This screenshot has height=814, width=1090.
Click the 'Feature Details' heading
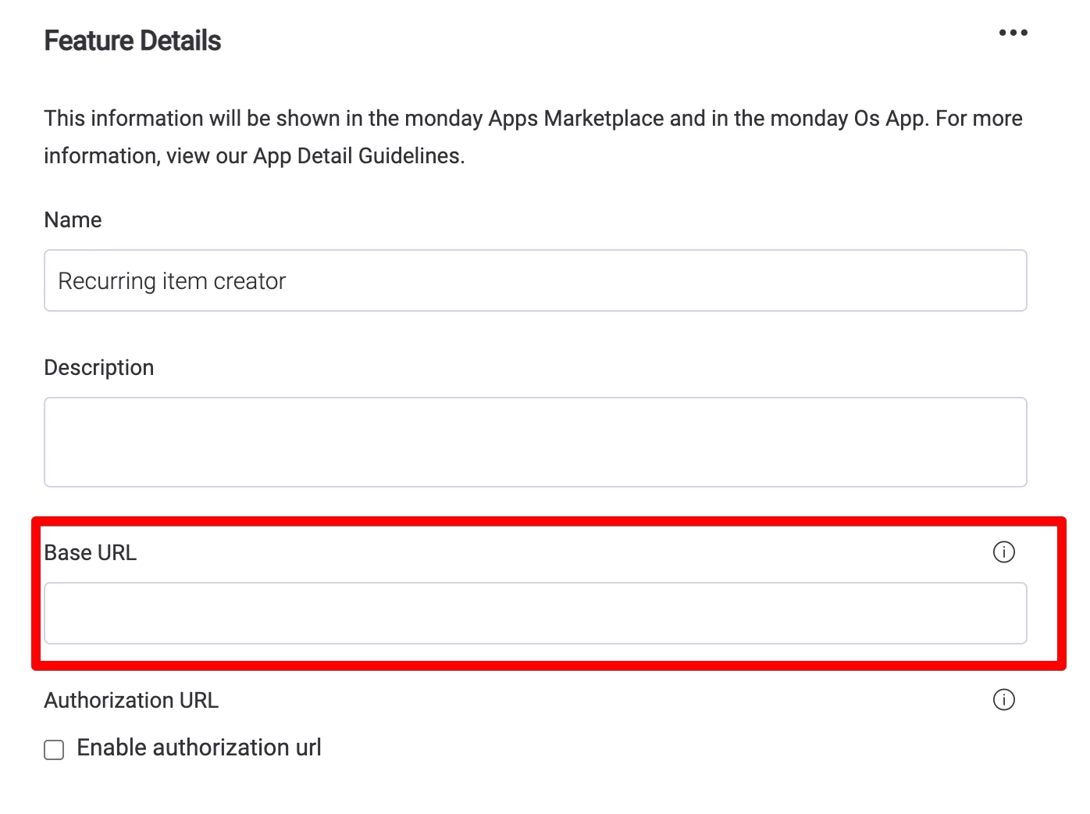(133, 41)
